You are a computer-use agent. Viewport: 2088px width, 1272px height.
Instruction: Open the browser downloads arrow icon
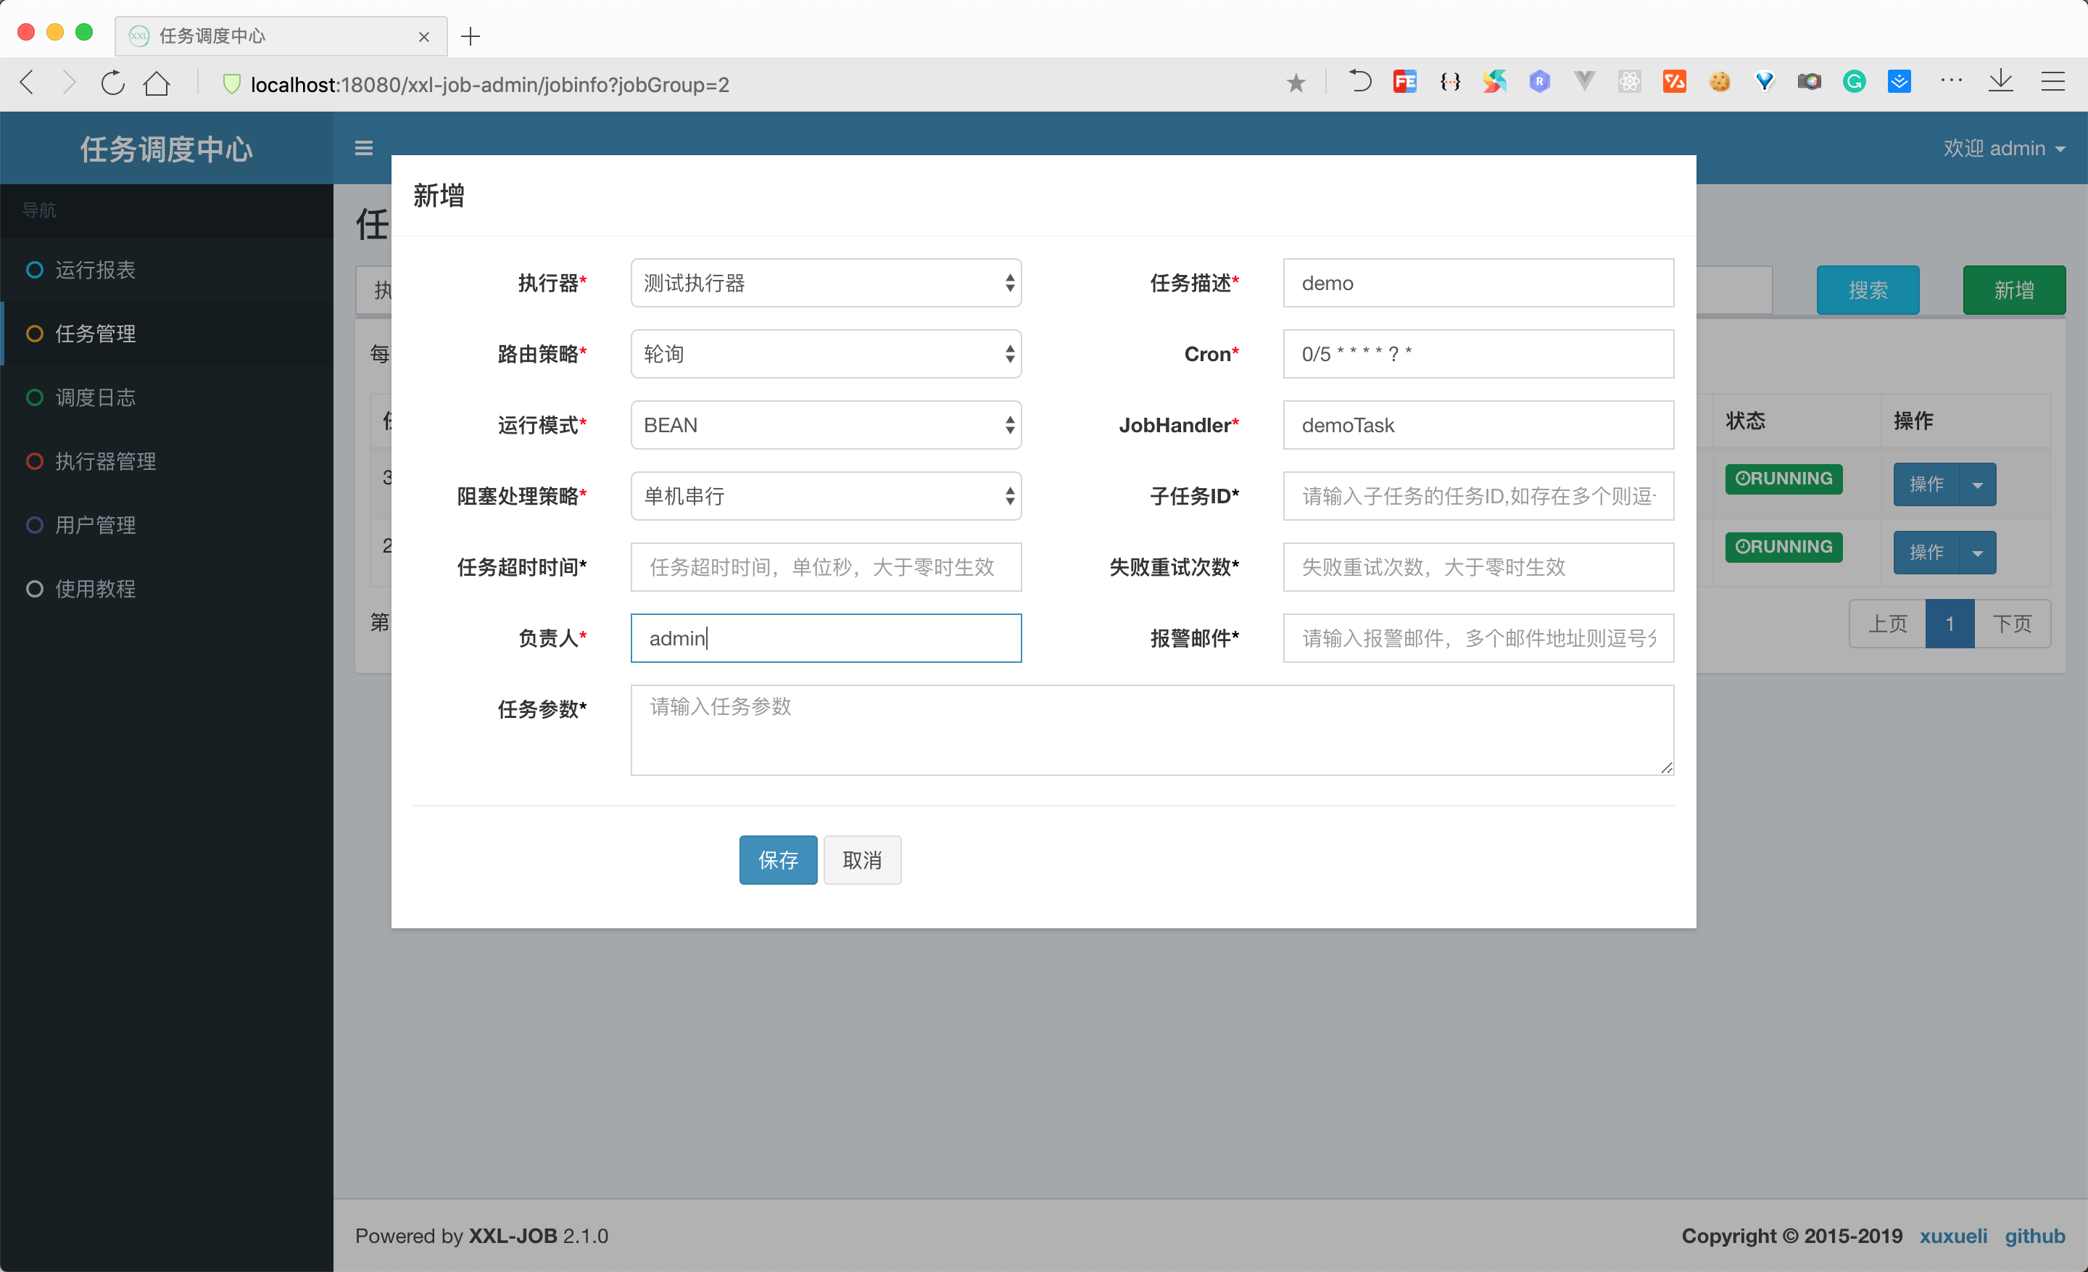point(2001,81)
